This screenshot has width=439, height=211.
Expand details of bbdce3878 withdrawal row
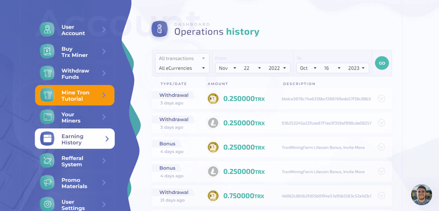click(381, 99)
